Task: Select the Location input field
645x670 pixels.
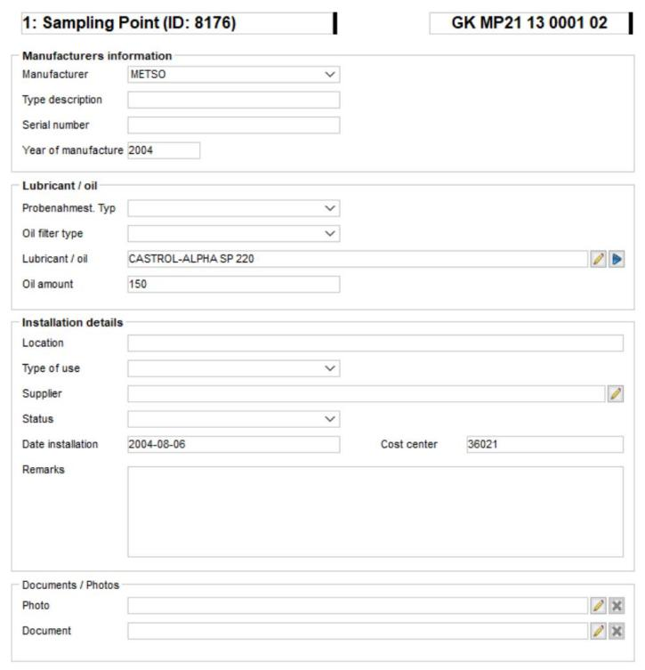Action: tap(375, 343)
